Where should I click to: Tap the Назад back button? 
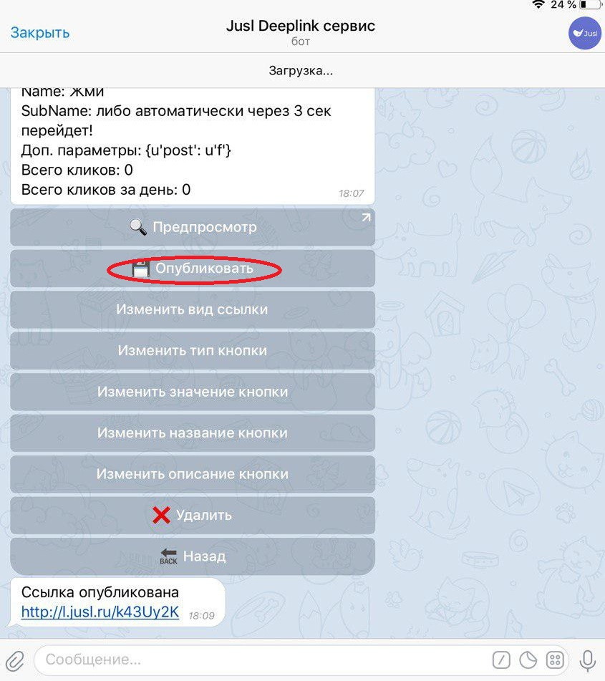[x=193, y=556]
